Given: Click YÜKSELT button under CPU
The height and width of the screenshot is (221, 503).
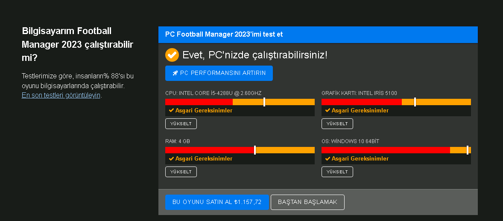Looking at the screenshot, I should (x=181, y=124).
